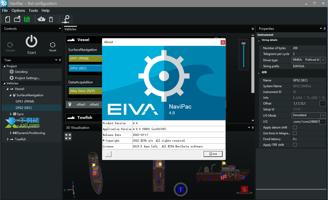
Task: Pin the 3D Visualisation panel
Action: 253,128
